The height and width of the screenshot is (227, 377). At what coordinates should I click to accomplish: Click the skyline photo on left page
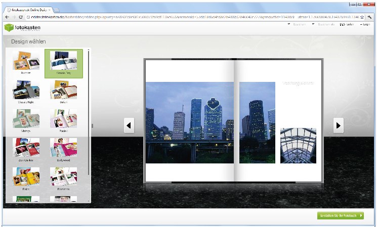[x=190, y=122]
